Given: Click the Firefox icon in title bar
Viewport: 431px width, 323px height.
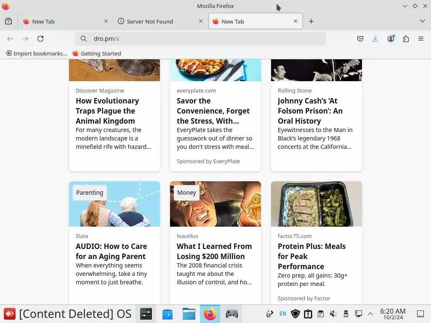Looking at the screenshot, I should point(6,6).
